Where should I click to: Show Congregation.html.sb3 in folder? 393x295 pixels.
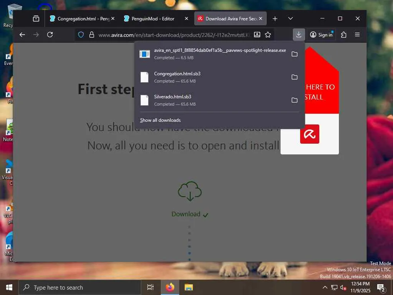click(294, 77)
